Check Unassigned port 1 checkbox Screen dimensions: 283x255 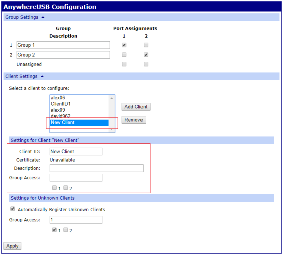click(124, 64)
